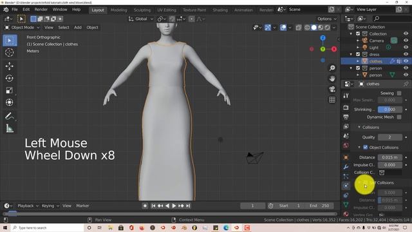This screenshot has height=232, width=412.
Task: Activate the Cursor tool
Action: click(10, 52)
